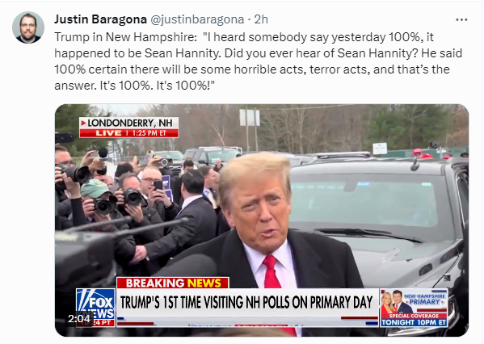Click the Justin Baragona display name
484x344 pixels.
(x=101, y=19)
